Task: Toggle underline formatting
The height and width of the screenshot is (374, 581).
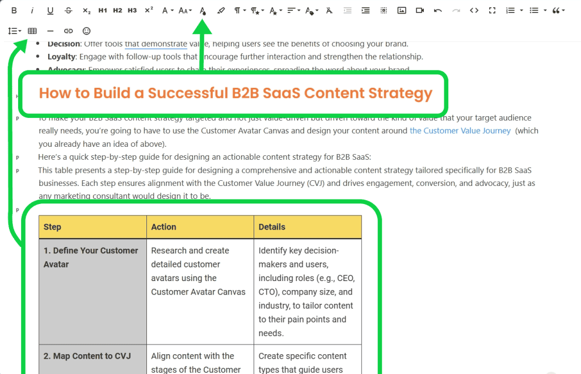Action: [x=50, y=10]
